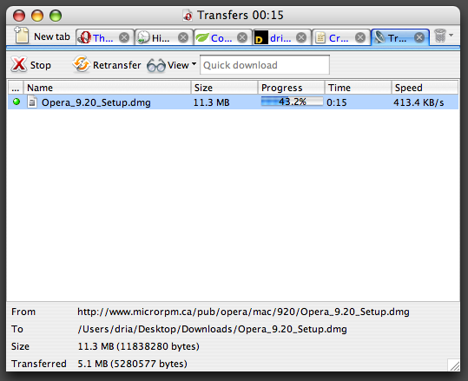This screenshot has height=381, width=468.
Task: Click the orange Retransfer arrows icon
Action: (x=81, y=64)
